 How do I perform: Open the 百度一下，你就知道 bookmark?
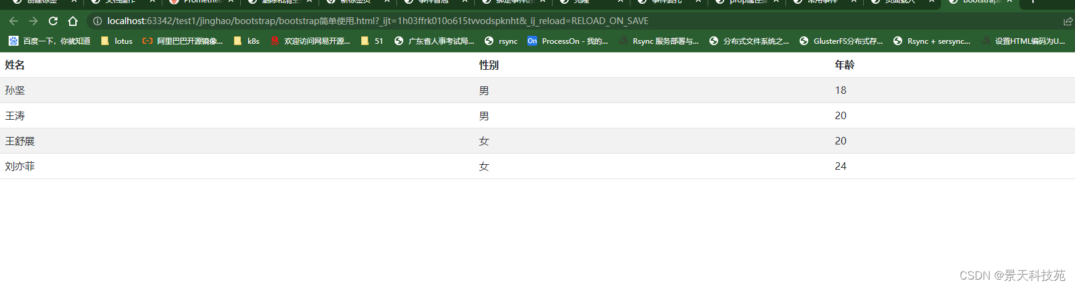pos(49,41)
